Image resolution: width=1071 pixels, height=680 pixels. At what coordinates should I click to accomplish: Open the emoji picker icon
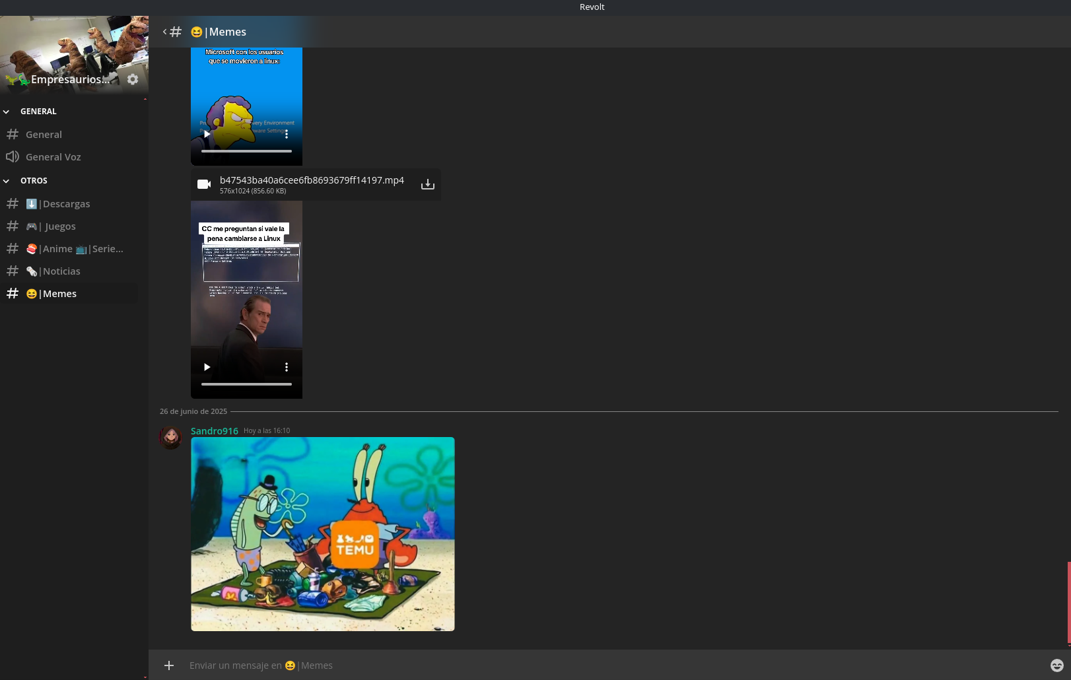pyautogui.click(x=1057, y=665)
